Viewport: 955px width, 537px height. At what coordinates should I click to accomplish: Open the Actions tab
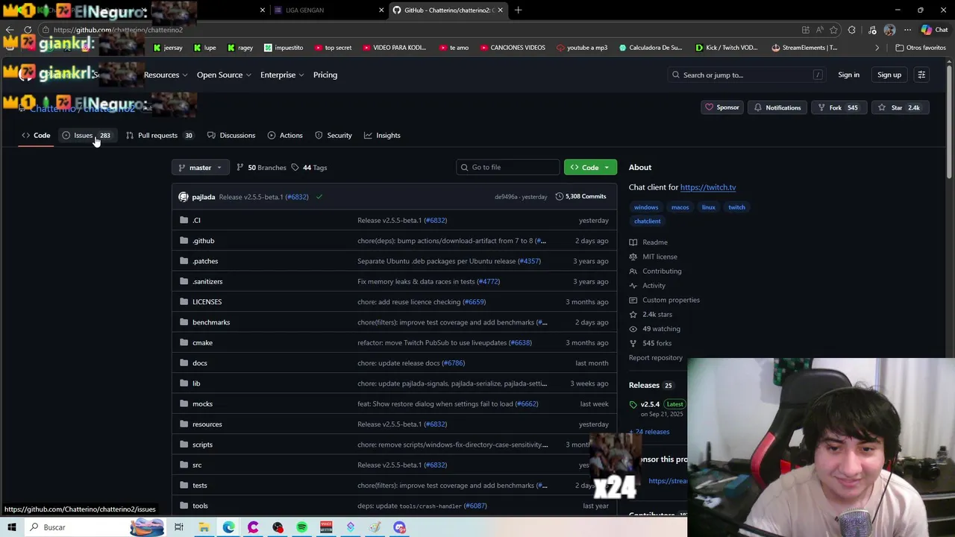(x=285, y=135)
